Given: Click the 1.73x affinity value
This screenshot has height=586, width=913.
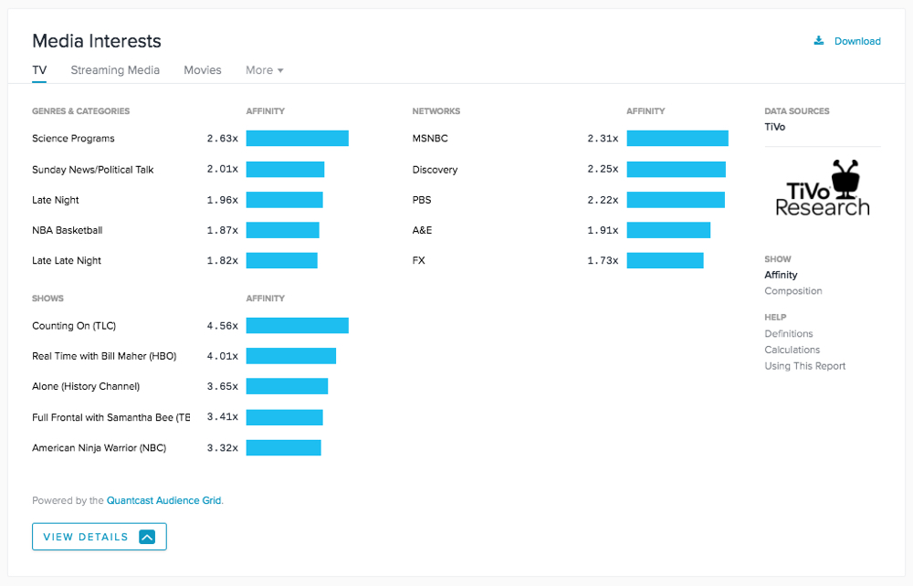Looking at the screenshot, I should coord(603,261).
